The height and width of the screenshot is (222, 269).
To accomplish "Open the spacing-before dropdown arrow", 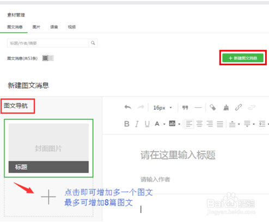I will (239, 124).
